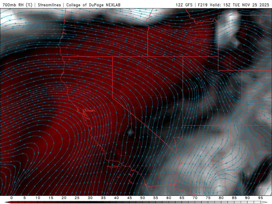Click "College of DuPage NEXLAB" header text
The image size is (272, 204).
click(93, 5)
